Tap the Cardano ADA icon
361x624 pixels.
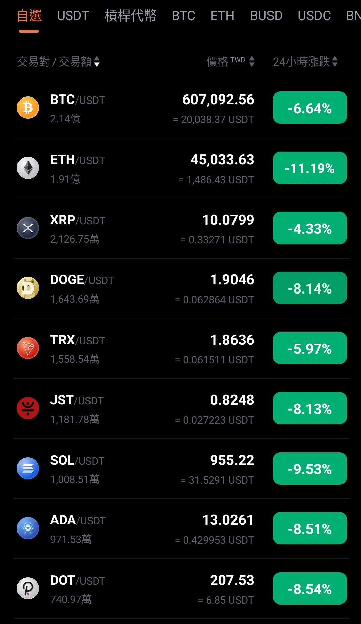coord(28,529)
